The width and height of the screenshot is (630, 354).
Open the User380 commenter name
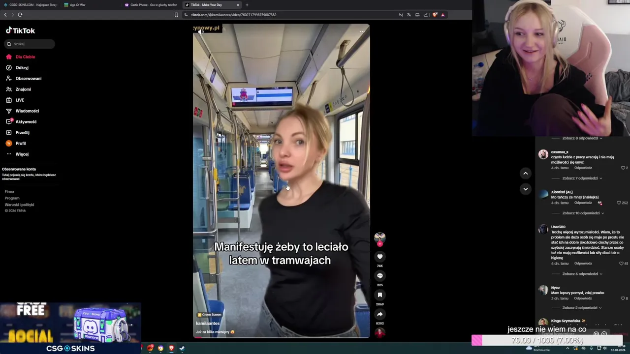click(558, 227)
